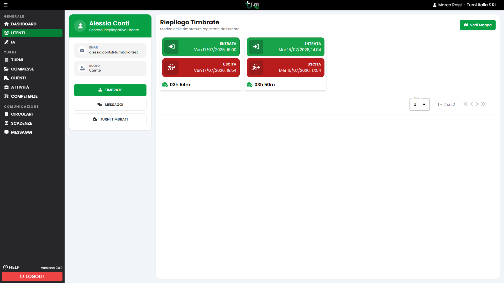Go to the Utenti section
Image resolution: width=504 pixels, height=283 pixels.
pyautogui.click(x=32, y=33)
